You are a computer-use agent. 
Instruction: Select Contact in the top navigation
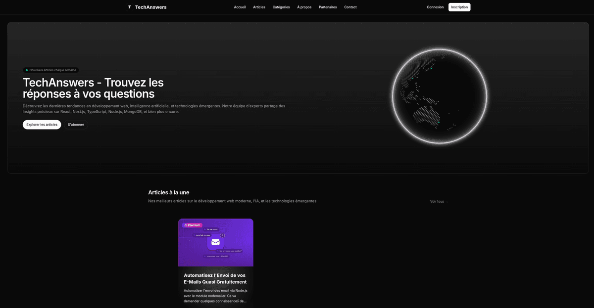[350, 7]
